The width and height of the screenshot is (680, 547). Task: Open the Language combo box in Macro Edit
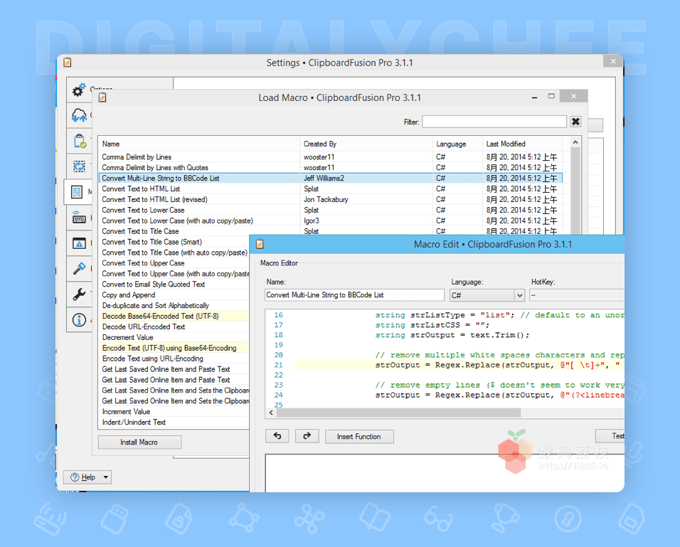click(x=487, y=295)
